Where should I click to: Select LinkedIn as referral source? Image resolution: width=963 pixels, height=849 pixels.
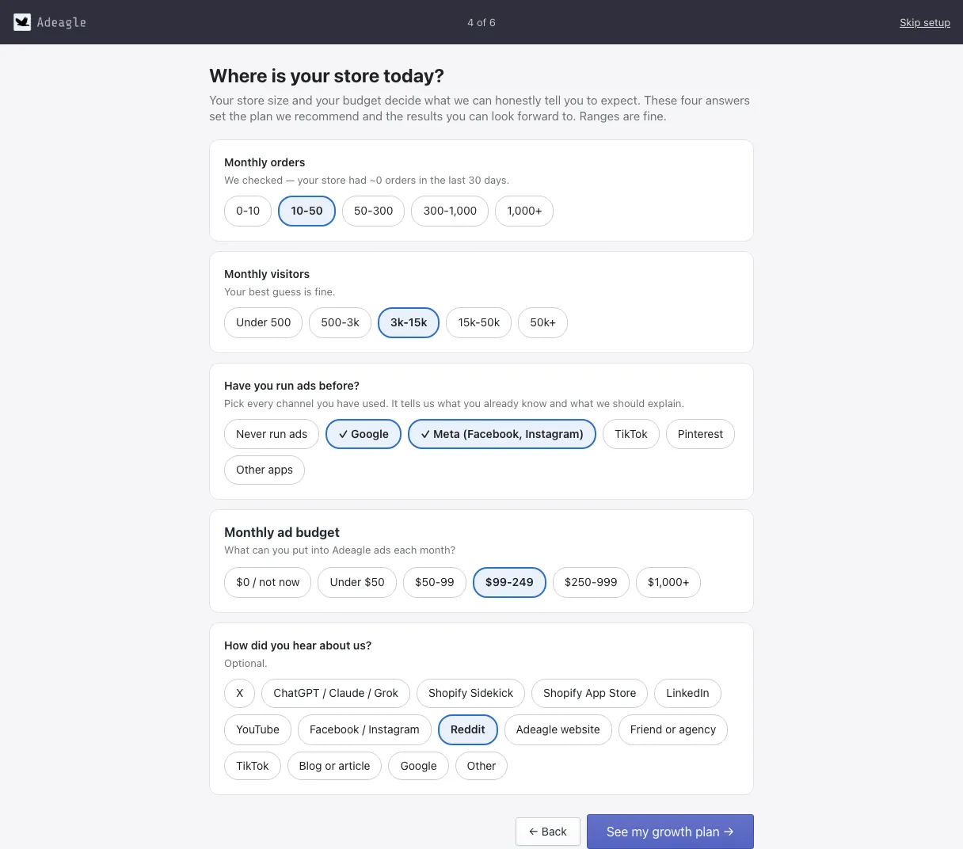pos(687,693)
